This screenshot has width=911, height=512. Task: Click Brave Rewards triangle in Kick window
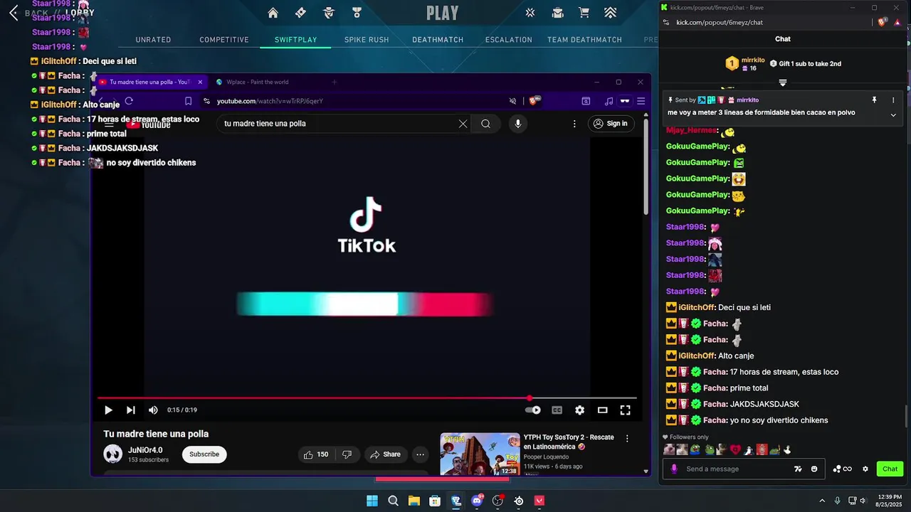coord(899,23)
